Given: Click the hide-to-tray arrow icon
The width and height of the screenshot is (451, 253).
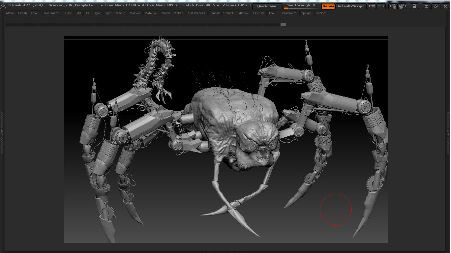Looking at the screenshot, I should [426, 6].
